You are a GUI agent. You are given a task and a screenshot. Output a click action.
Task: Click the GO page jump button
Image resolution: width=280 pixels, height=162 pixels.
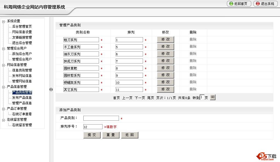[x=212, y=97]
